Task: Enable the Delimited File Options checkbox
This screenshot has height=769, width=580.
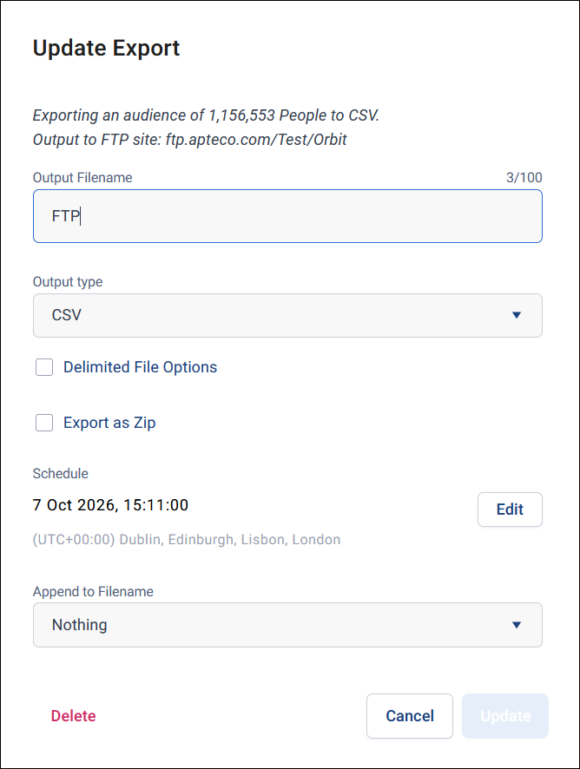Action: pyautogui.click(x=44, y=367)
